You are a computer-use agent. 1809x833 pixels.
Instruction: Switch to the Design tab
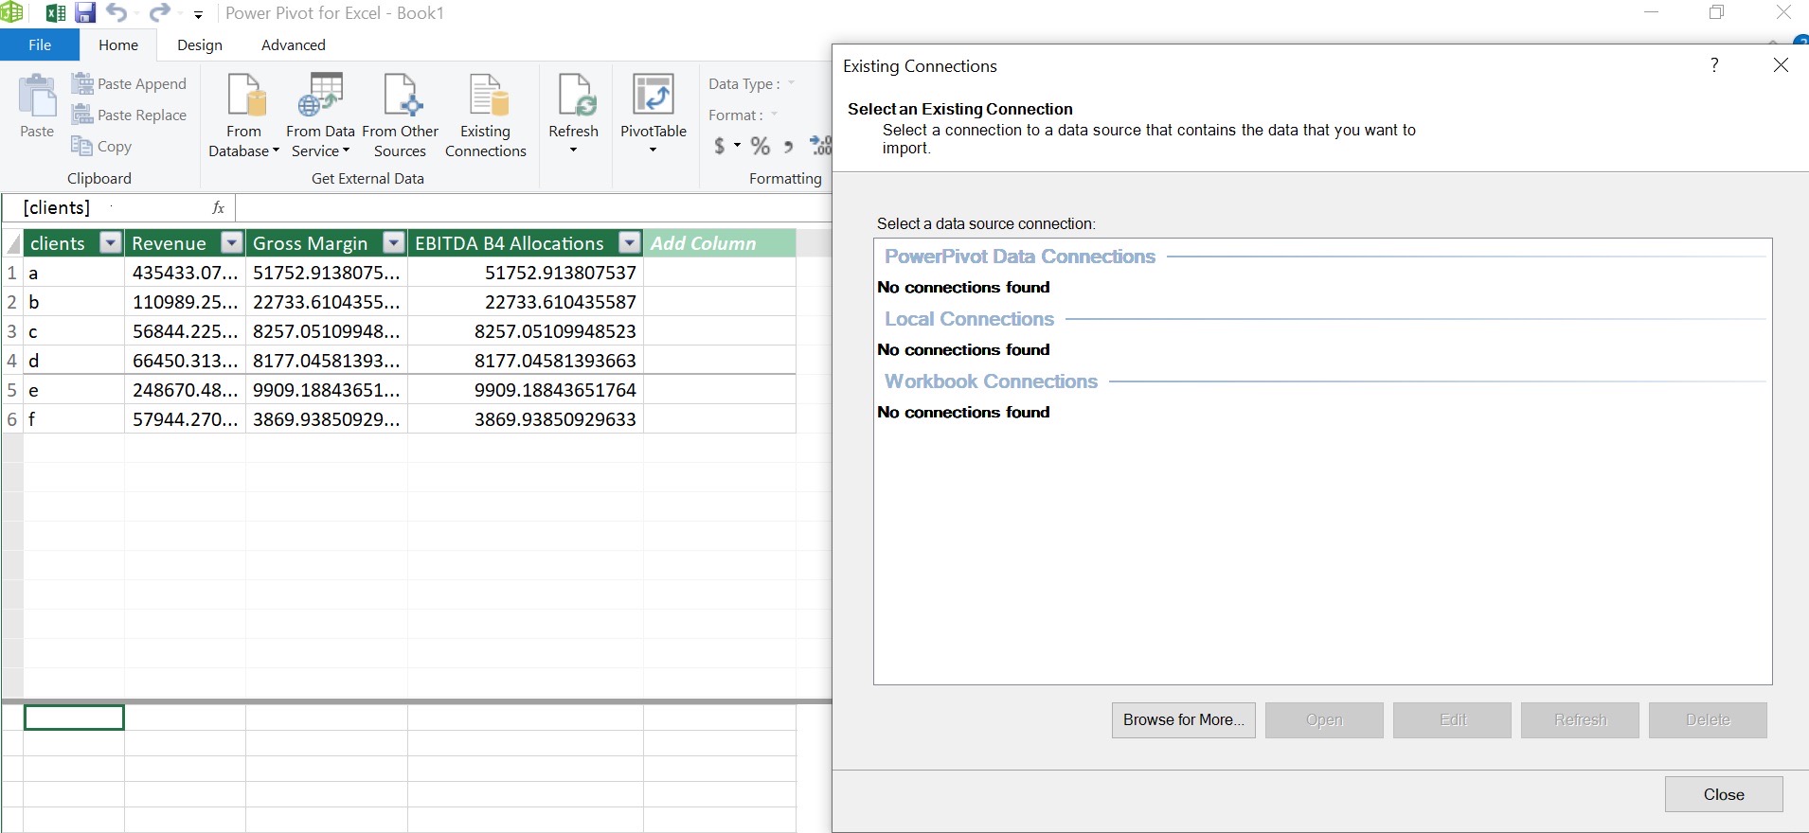coord(200,44)
